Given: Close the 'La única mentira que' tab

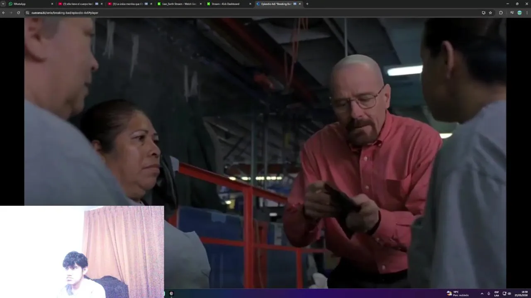Looking at the screenshot, I should tap(151, 4).
